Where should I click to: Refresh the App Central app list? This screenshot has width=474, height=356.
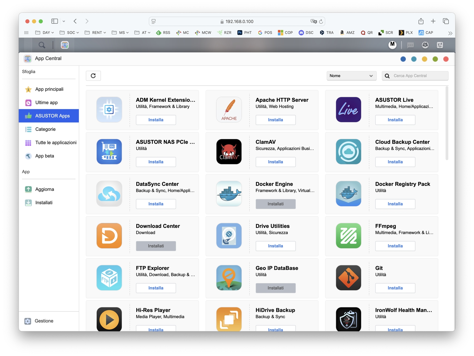pyautogui.click(x=93, y=76)
